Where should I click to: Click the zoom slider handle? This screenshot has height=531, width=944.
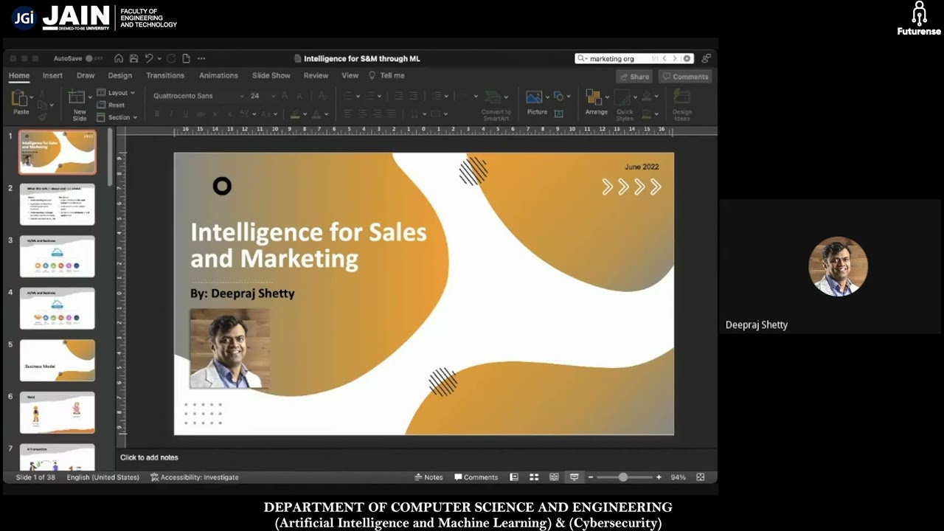tap(623, 477)
